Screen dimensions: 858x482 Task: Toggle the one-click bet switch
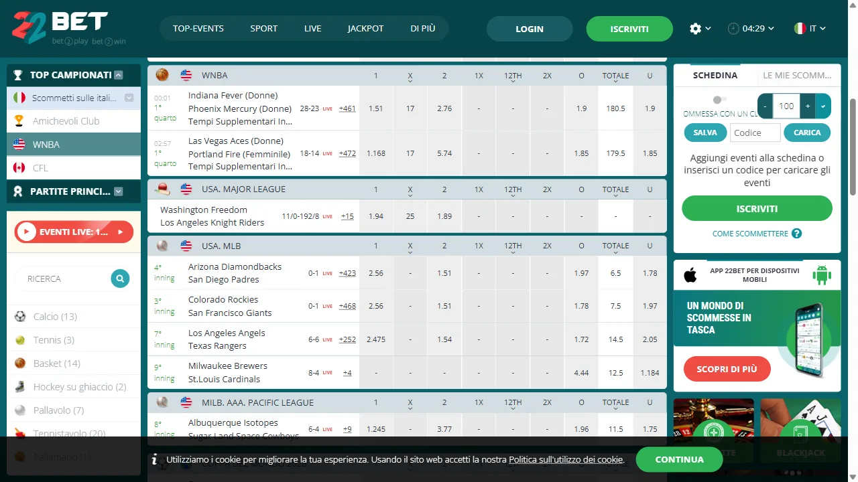(x=719, y=100)
